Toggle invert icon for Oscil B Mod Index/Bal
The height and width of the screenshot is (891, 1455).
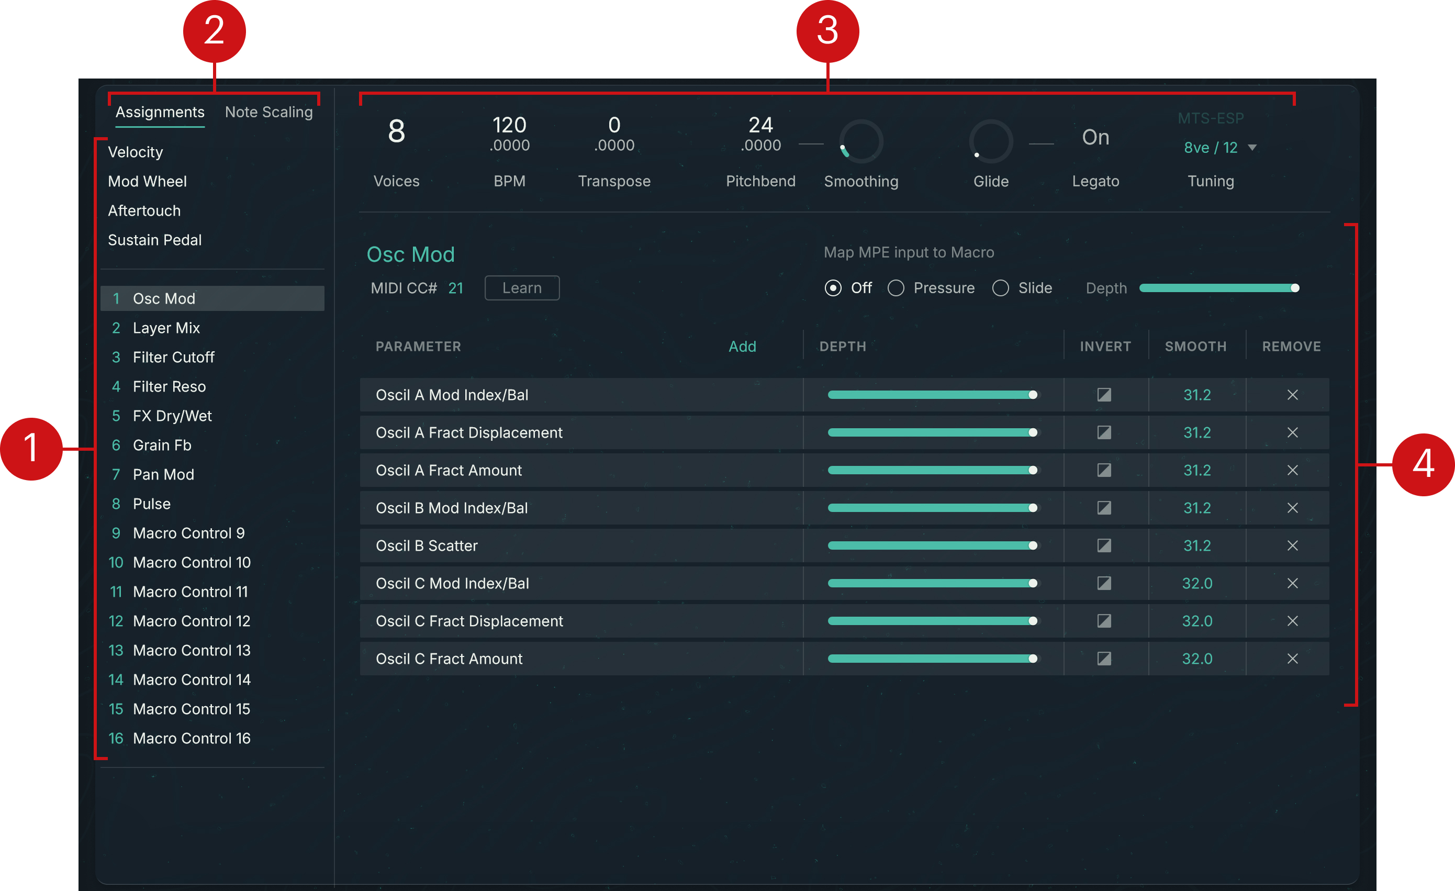[1104, 508]
